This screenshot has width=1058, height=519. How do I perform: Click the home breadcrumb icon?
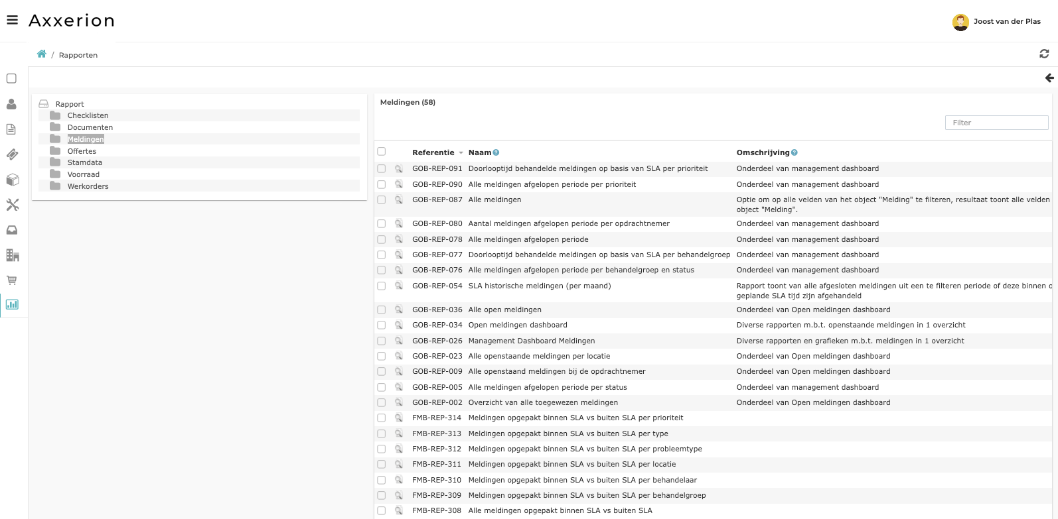[42, 54]
